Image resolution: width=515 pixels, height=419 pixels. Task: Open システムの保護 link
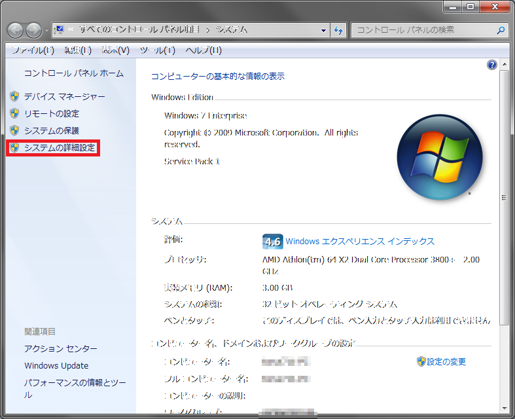coord(52,131)
